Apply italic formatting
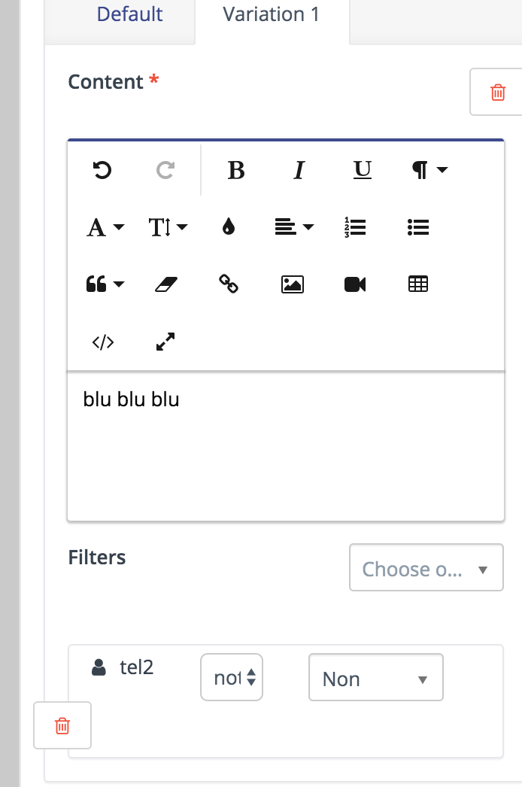522x787 pixels. [x=298, y=171]
